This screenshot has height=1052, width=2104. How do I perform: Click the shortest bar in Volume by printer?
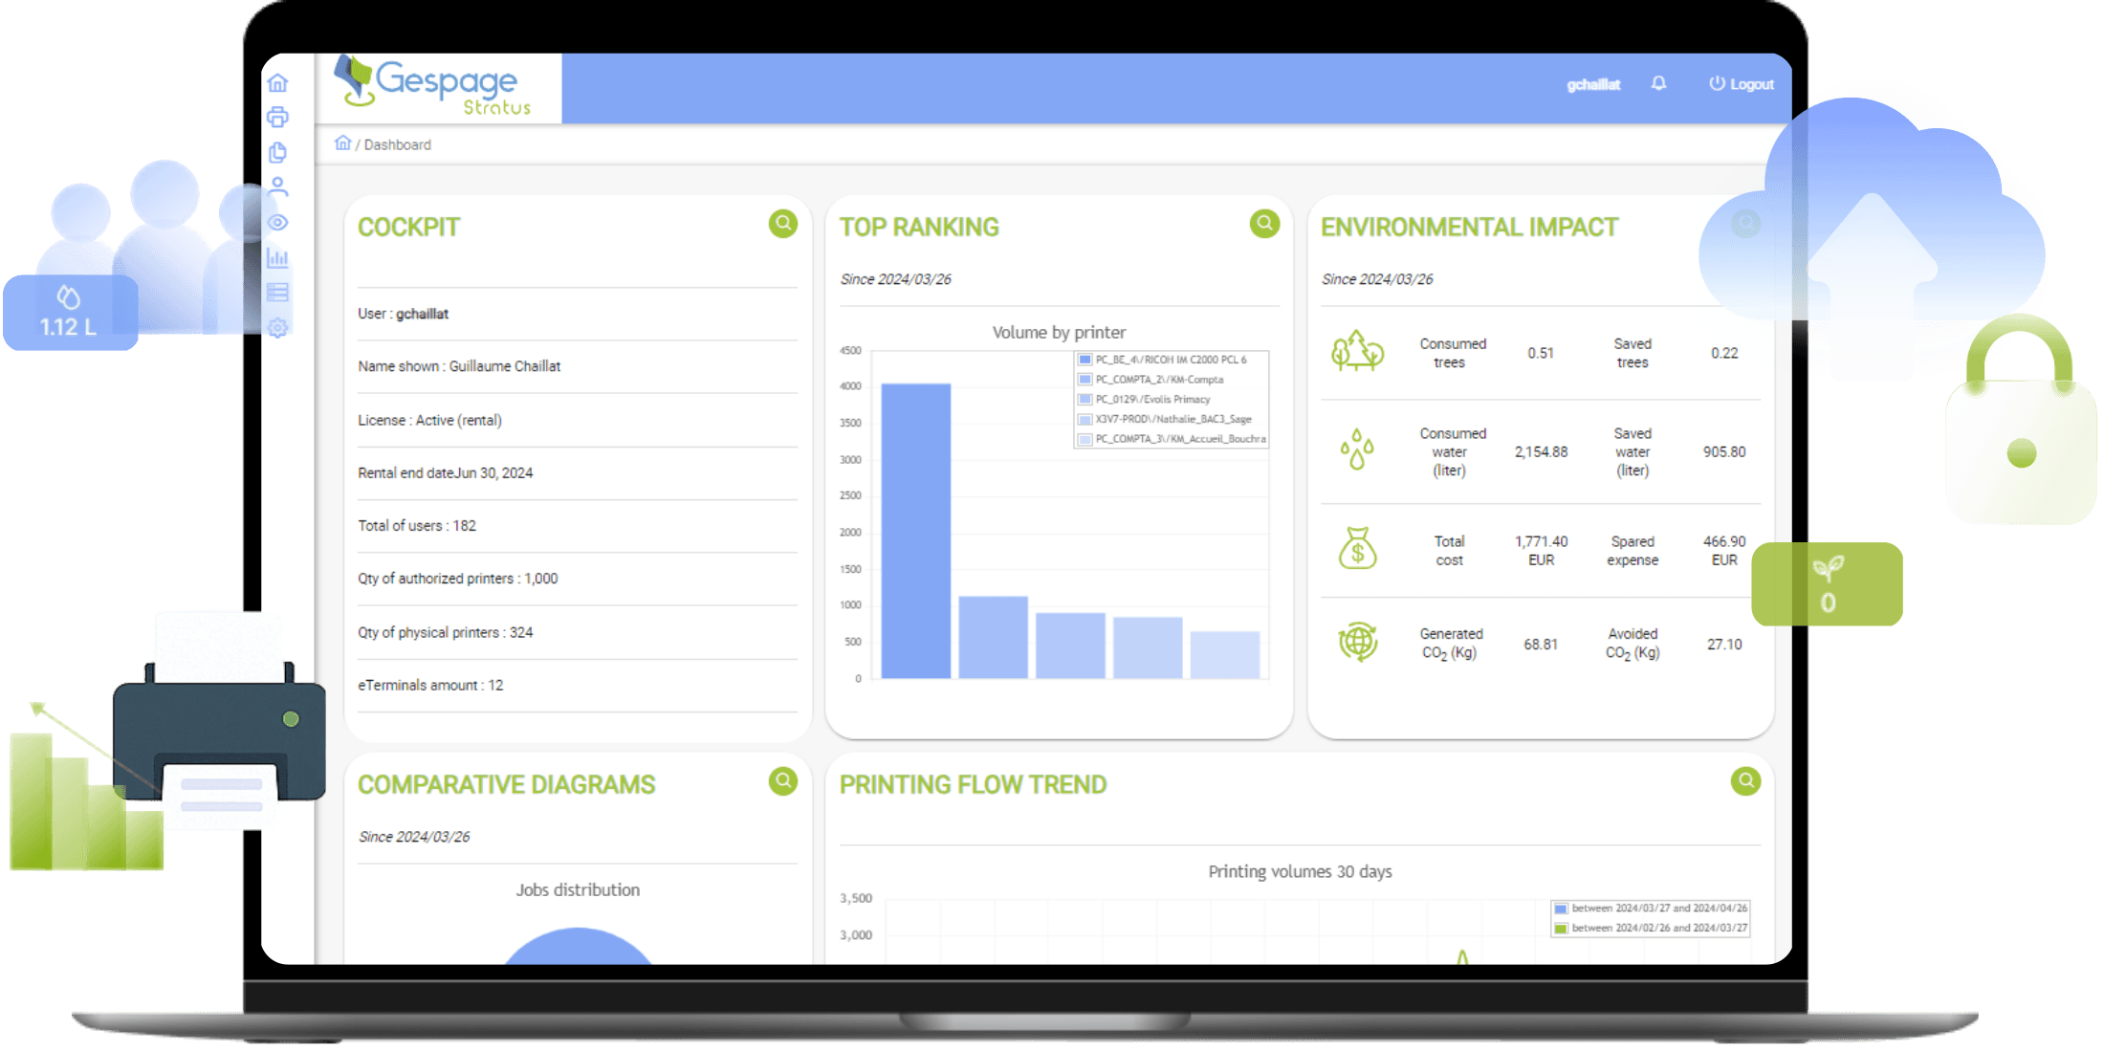1224,655
